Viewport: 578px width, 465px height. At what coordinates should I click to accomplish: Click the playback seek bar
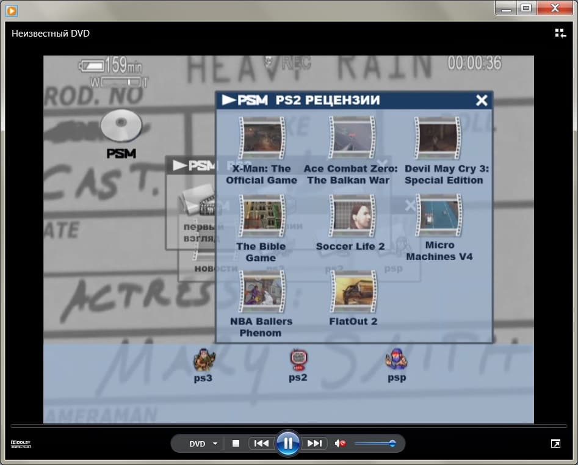pyautogui.click(x=289, y=426)
